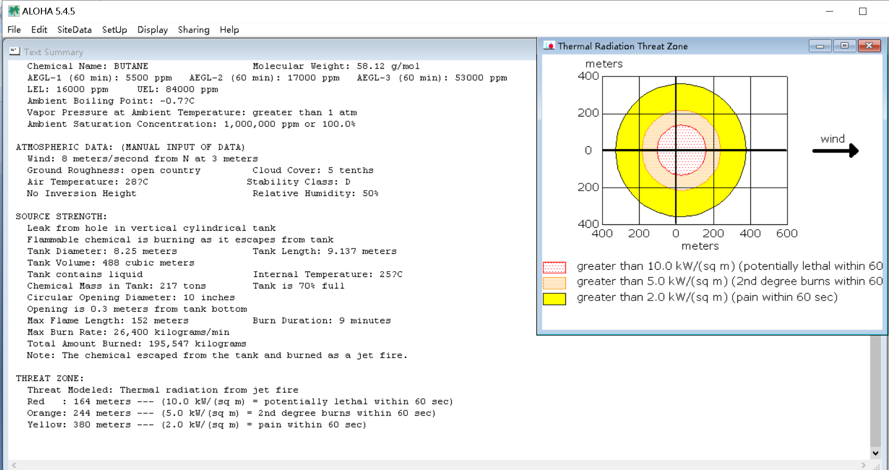The height and width of the screenshot is (470, 889).
Task: Open the Edit menu
Action: point(39,30)
